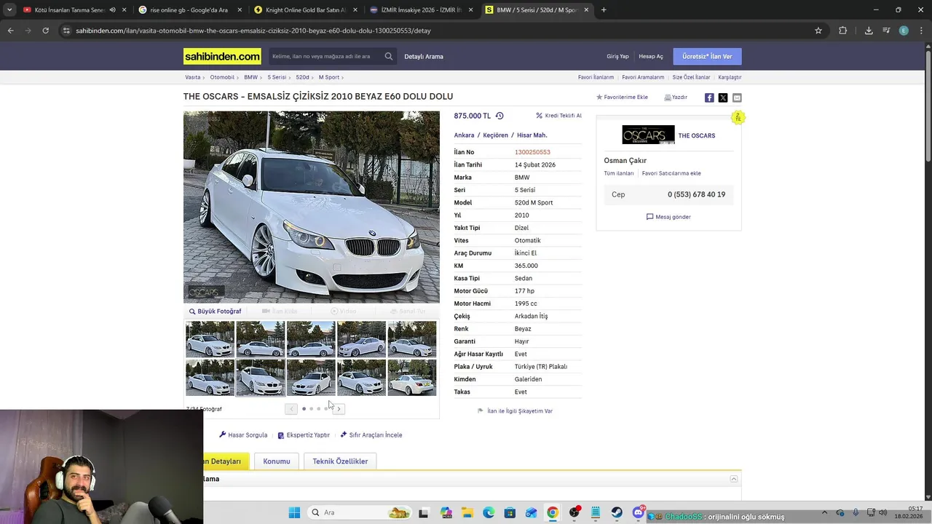
Task: Click the yellow badge icon on seller card
Action: point(738,117)
